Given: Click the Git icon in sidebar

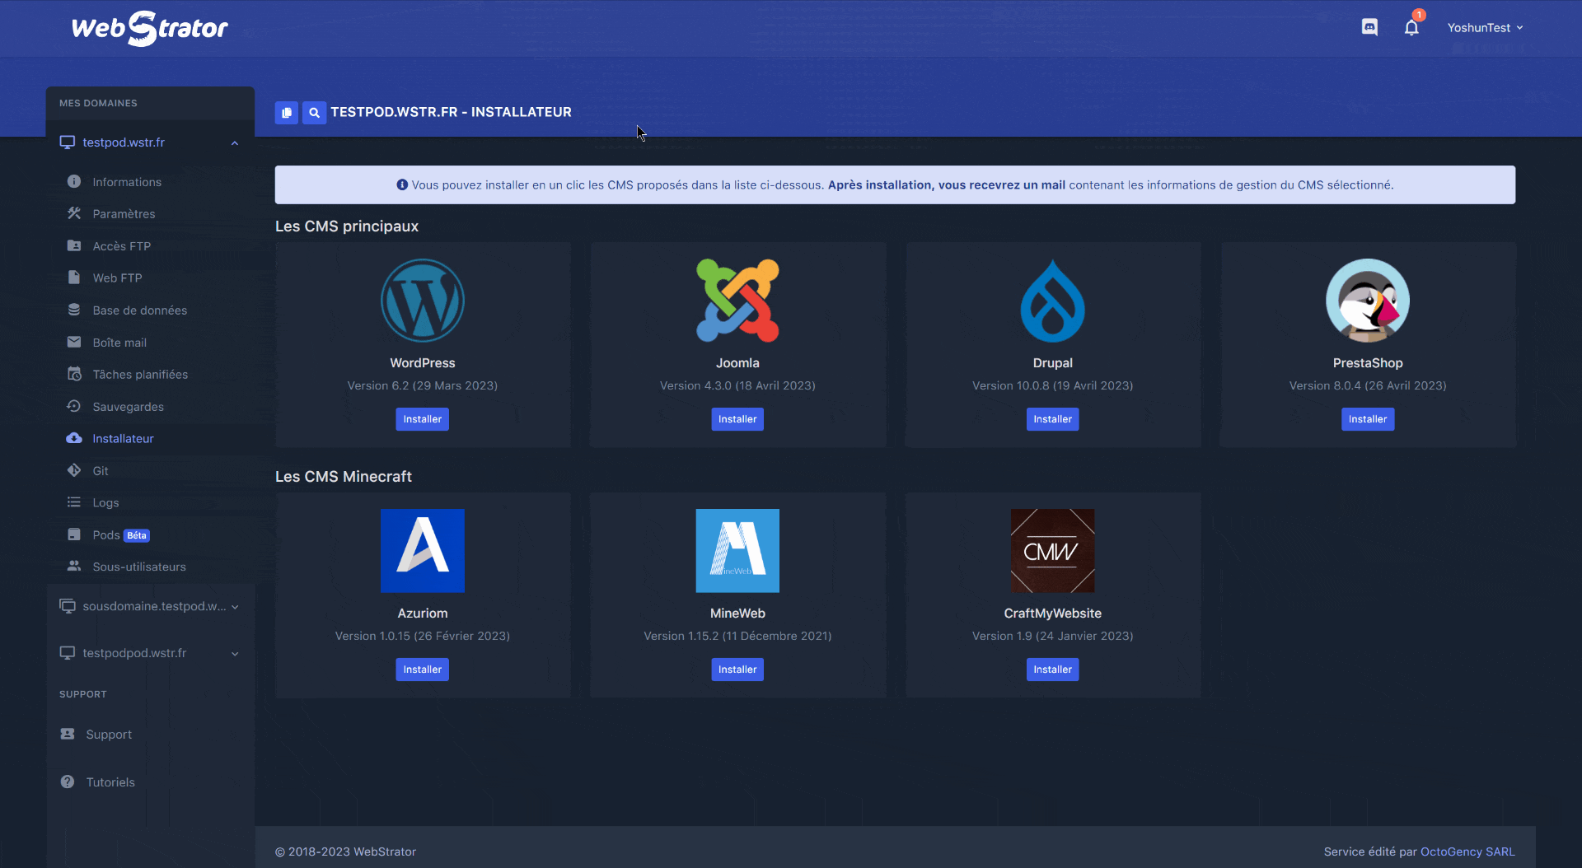Looking at the screenshot, I should point(74,470).
